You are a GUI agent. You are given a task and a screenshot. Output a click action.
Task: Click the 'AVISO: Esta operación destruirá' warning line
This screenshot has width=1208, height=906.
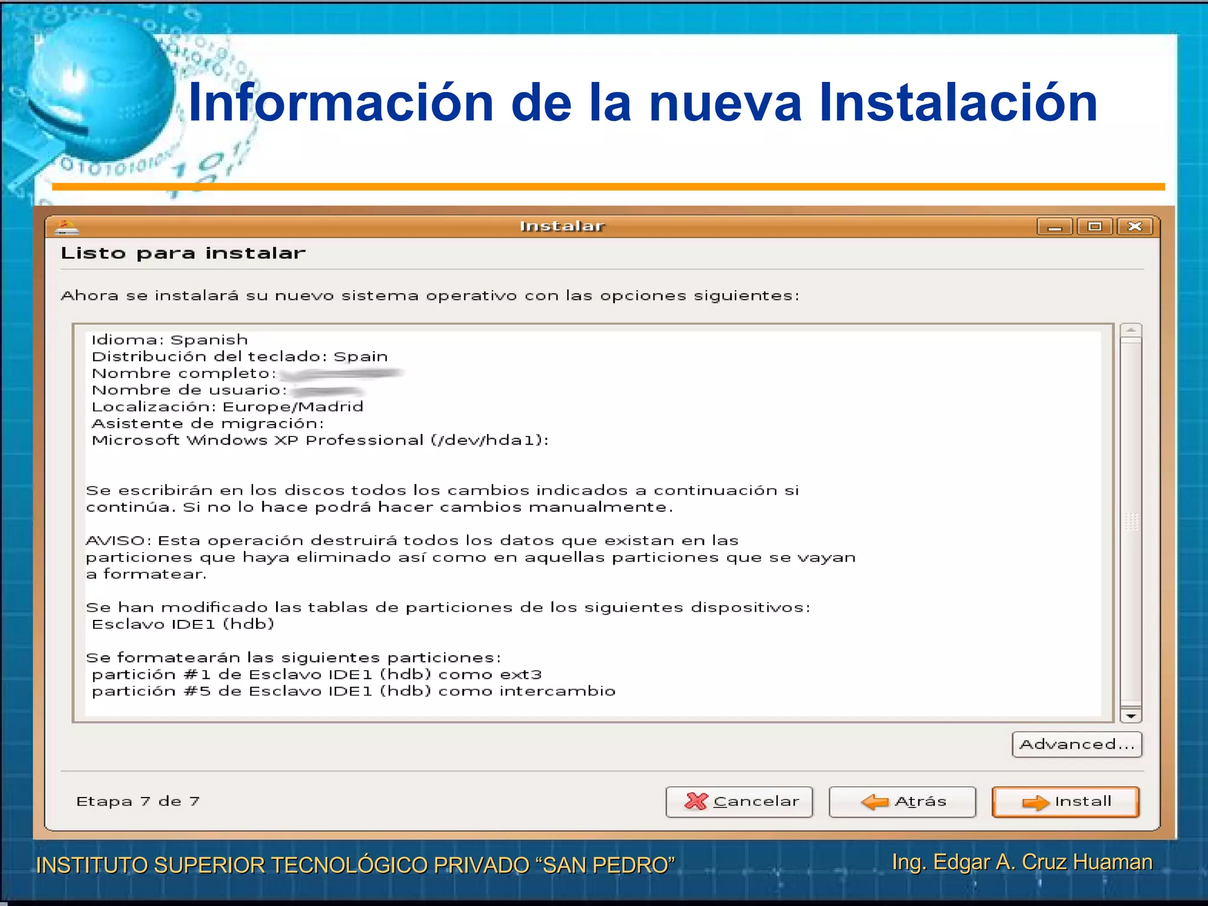point(412,540)
